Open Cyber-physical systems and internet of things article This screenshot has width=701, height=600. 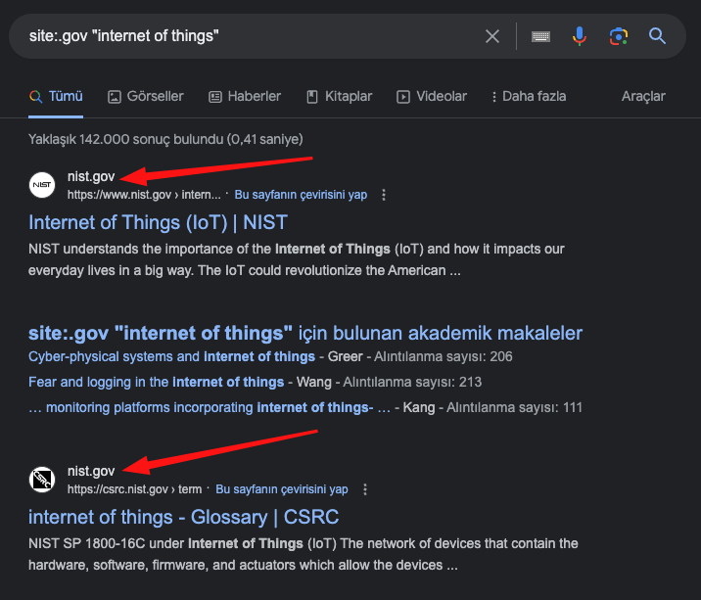pyautogui.click(x=171, y=357)
